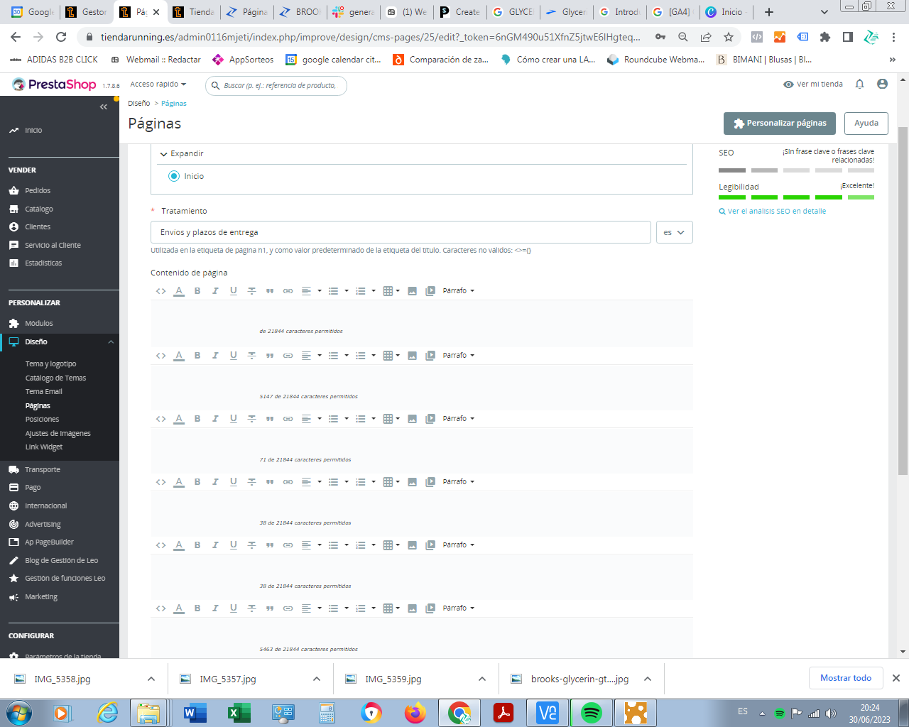Screen dimensions: 909x727
Task: Launch Firefox from the Windows taskbar
Action: point(415,712)
